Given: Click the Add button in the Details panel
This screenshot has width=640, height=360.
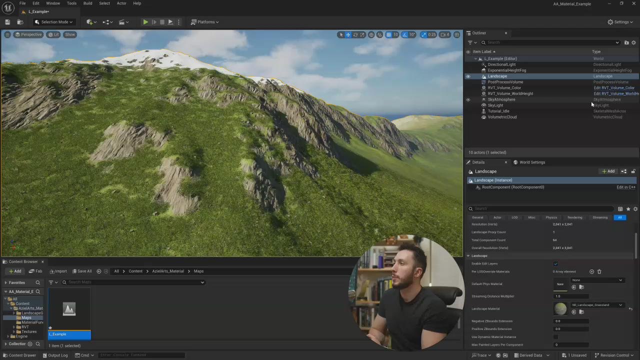Looking at the screenshot, I should pyautogui.click(x=608, y=171).
